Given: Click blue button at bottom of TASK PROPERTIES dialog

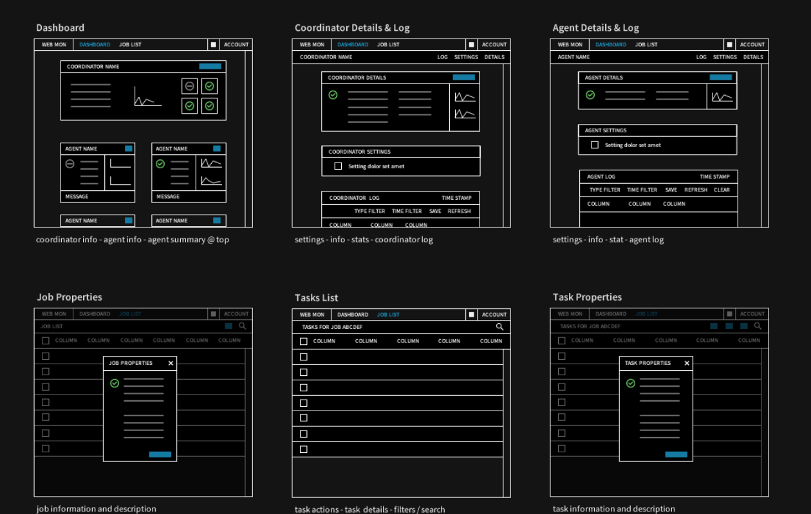Looking at the screenshot, I should tap(676, 454).
